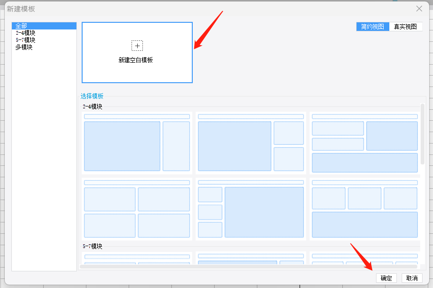
Task: Choose the two-column large-left template thumbnail
Action: pyautogui.click(x=137, y=143)
